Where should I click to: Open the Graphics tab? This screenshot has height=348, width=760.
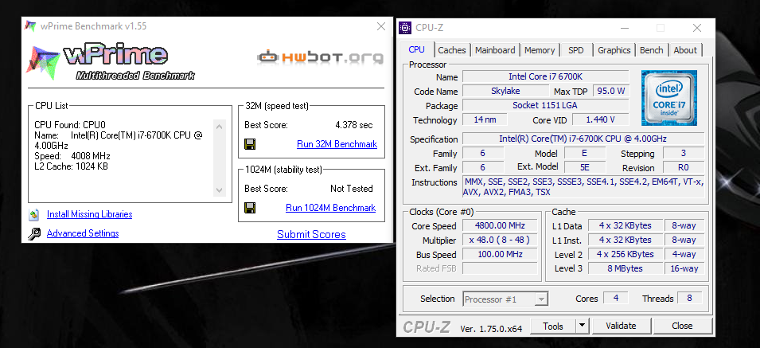click(x=614, y=50)
